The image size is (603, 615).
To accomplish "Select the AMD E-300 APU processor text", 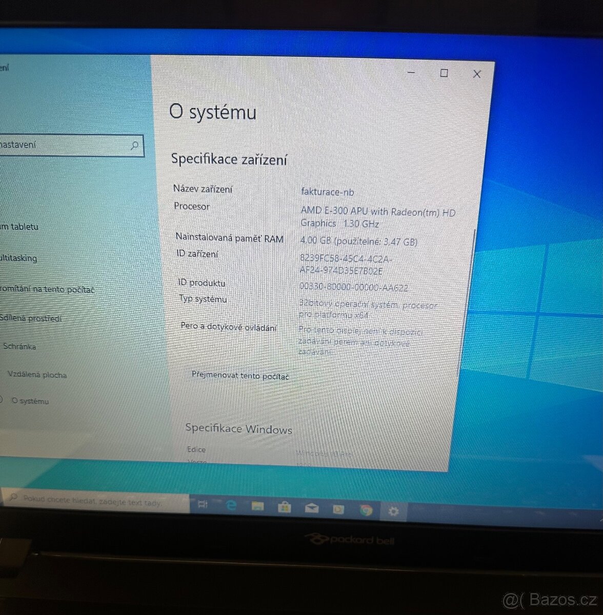I will coord(378,217).
